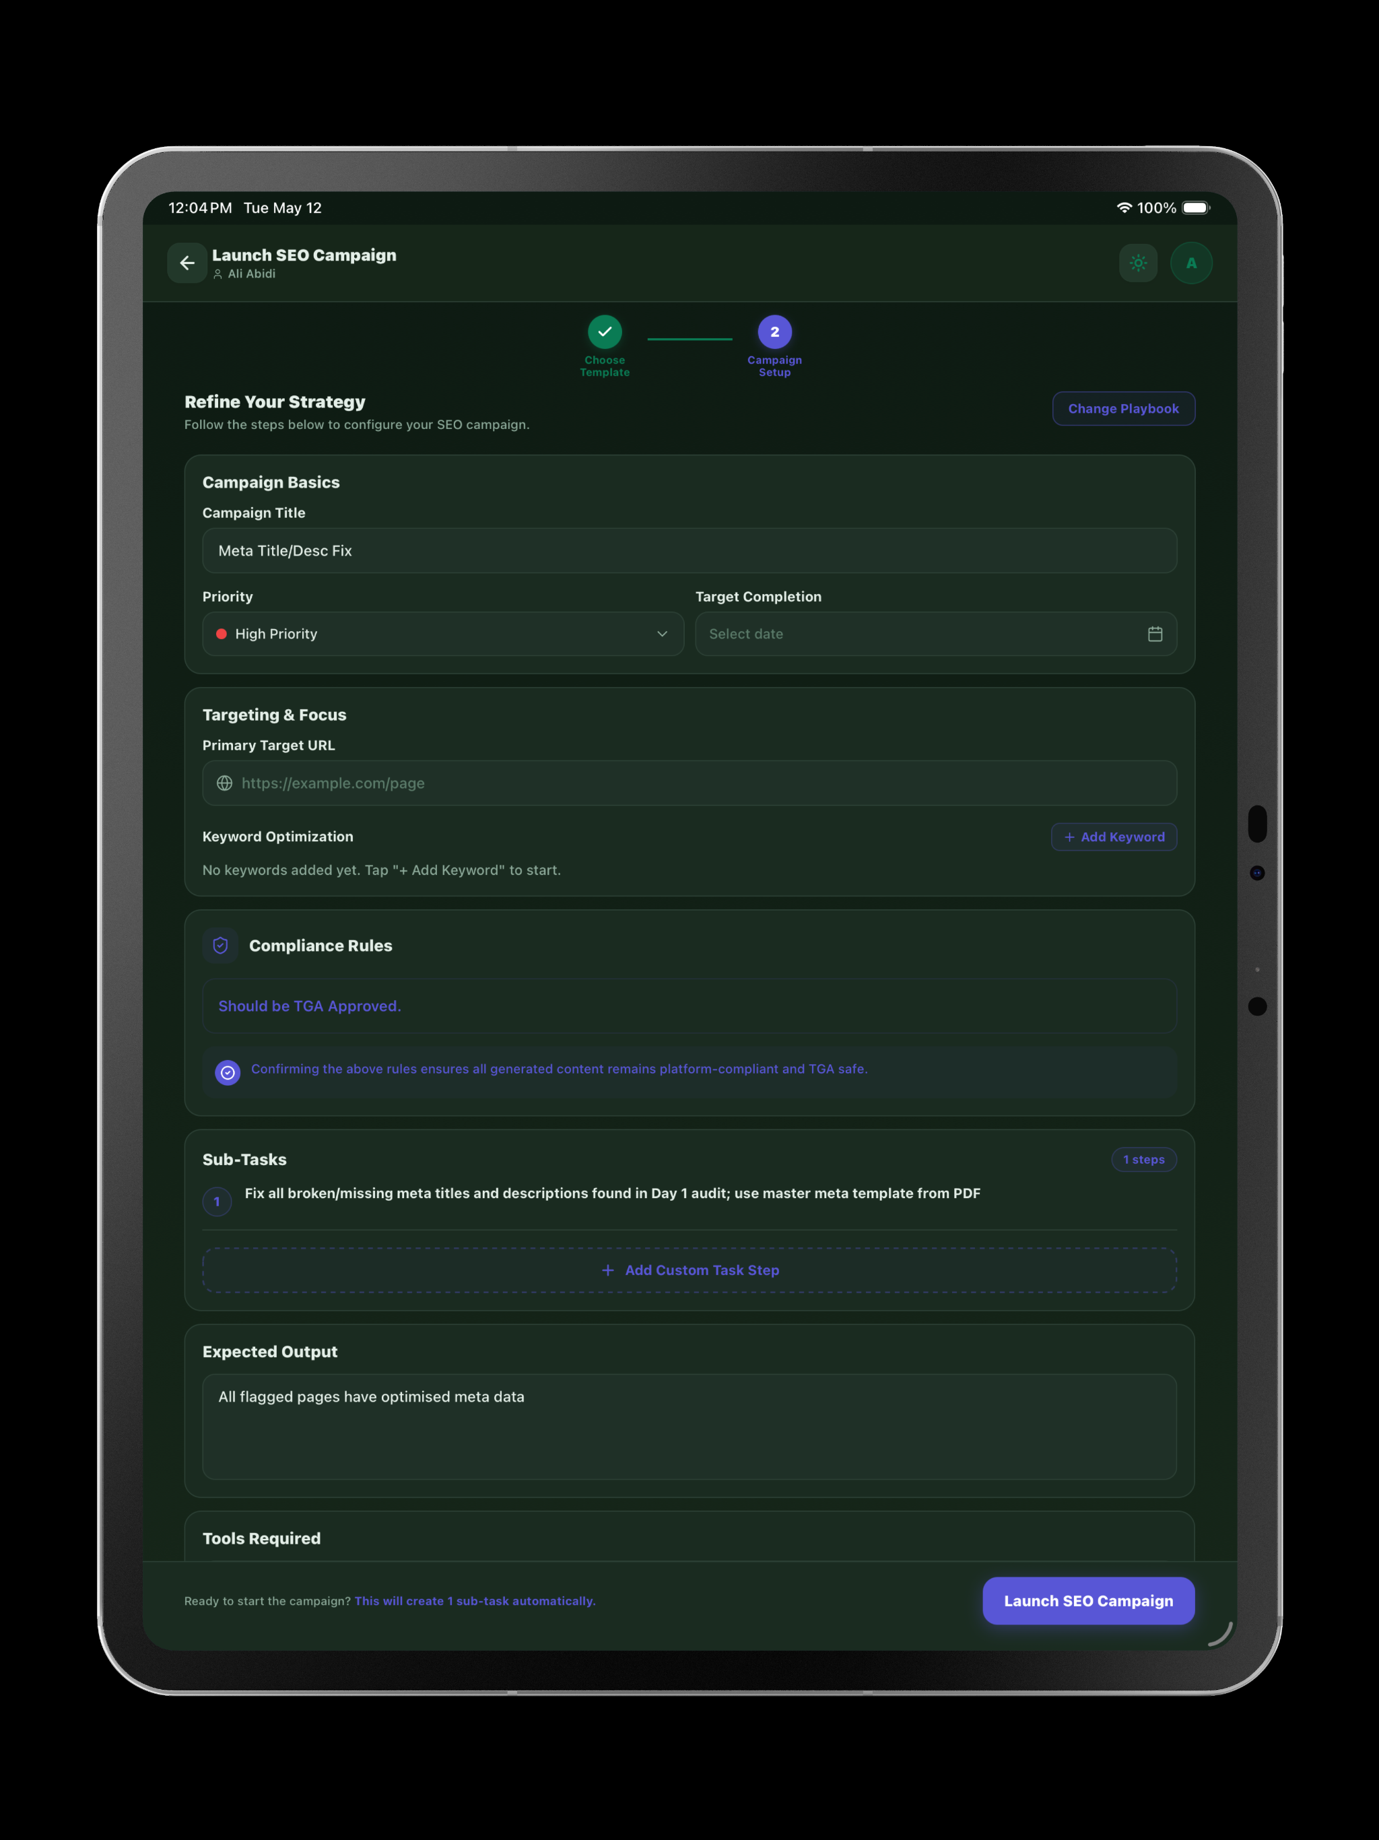This screenshot has height=1840, width=1379.
Task: Open the Select date field
Action: click(x=936, y=634)
